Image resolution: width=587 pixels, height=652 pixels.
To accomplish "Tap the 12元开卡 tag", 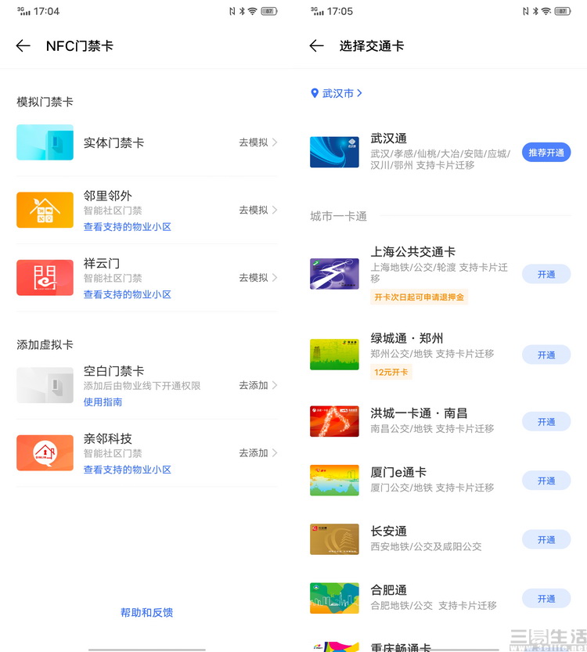I will click(391, 372).
